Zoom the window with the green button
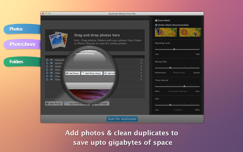The width and height of the screenshot is (243, 152). (50, 14)
